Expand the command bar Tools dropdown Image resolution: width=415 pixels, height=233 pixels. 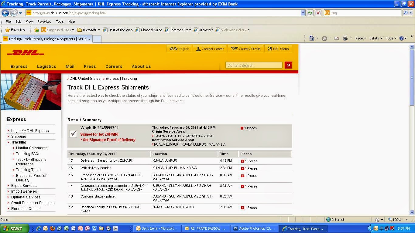(x=391, y=38)
